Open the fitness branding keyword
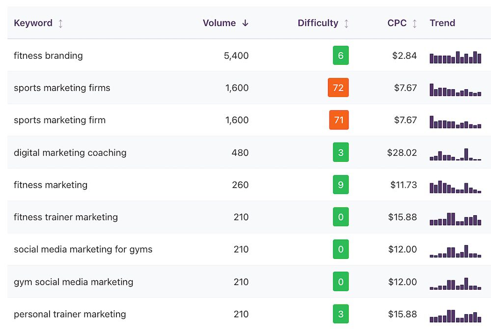The width and height of the screenshot is (491, 329). [x=48, y=55]
